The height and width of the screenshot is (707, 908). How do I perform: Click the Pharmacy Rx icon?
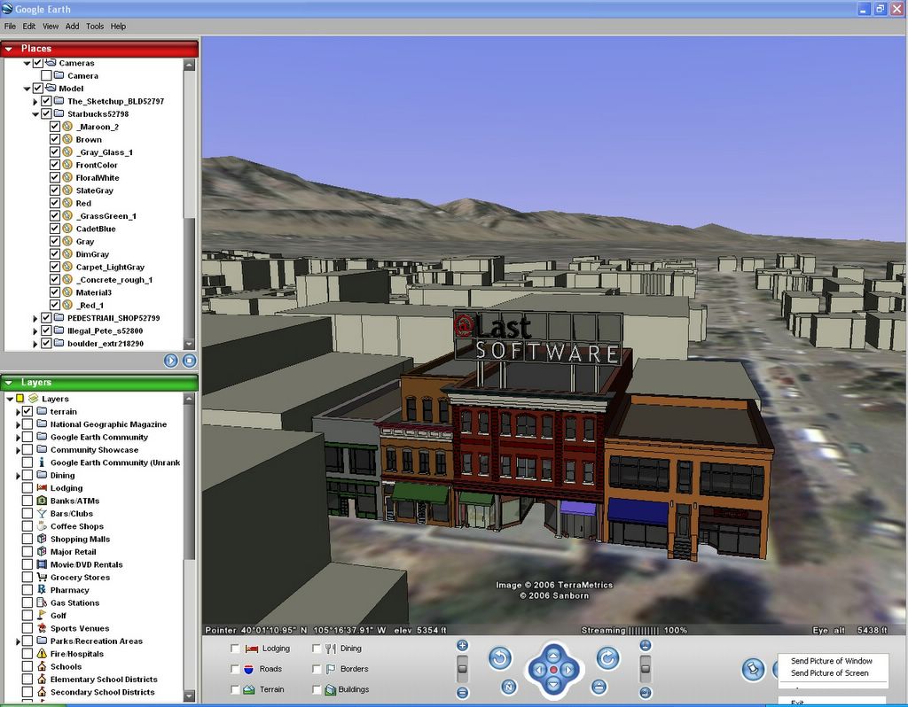pyautogui.click(x=42, y=589)
